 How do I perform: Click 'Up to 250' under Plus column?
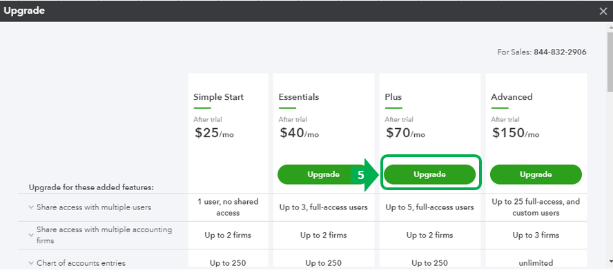click(429, 263)
